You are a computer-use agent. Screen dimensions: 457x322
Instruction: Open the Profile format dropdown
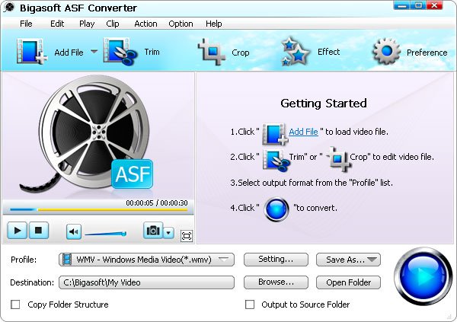coord(146,260)
